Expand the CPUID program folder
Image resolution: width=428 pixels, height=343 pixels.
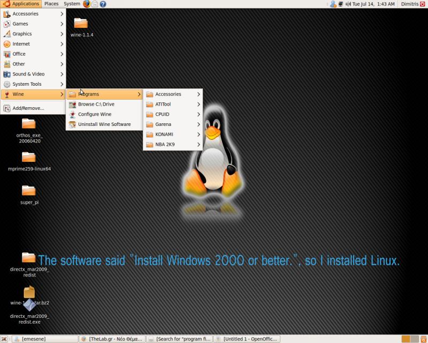173,114
